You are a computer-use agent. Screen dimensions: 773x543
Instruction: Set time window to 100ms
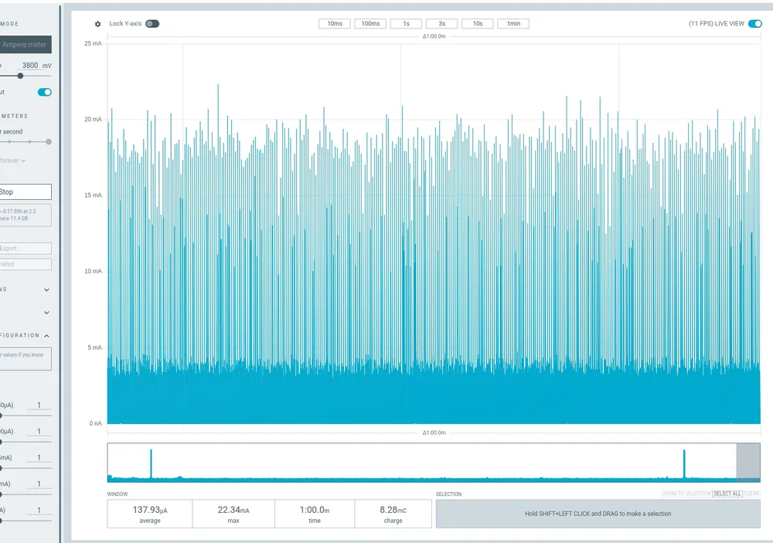point(370,24)
